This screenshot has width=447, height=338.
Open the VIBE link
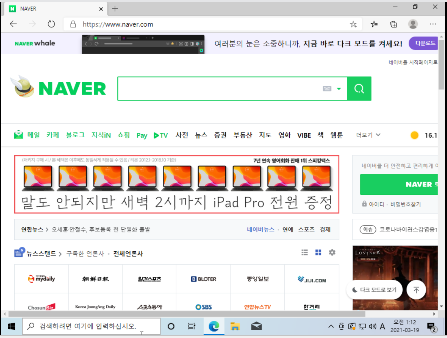304,135
